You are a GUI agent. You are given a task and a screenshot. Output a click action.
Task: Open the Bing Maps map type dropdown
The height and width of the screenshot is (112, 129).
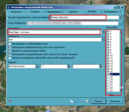(103, 32)
